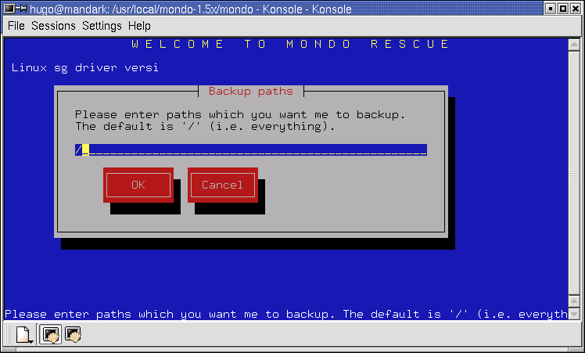Minimize the Konsole window

click(548, 9)
